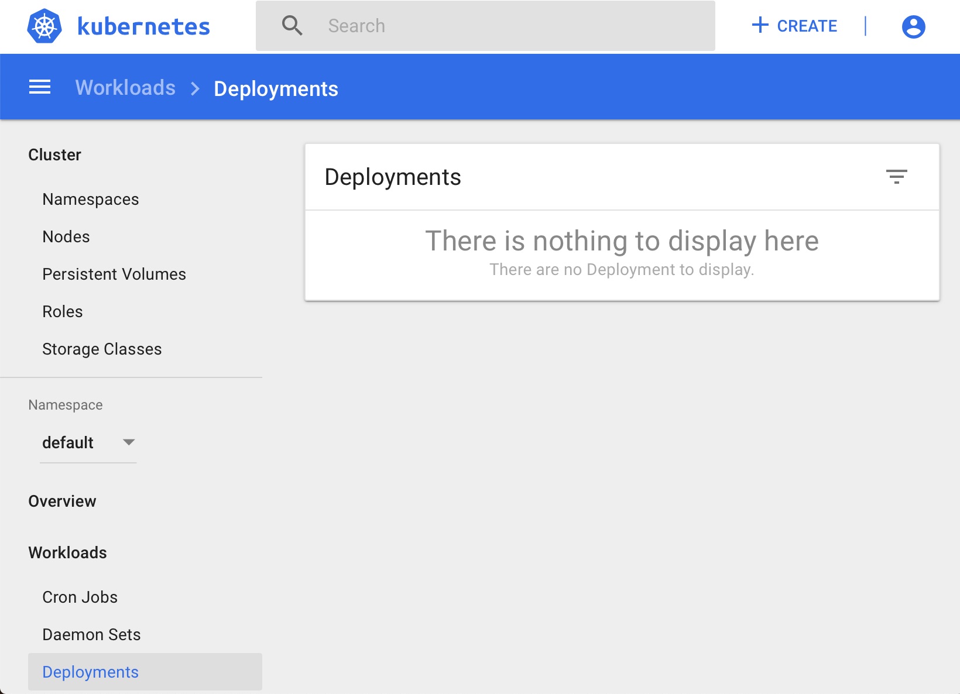Click 'There is nothing to display here' message
This screenshot has height=694, width=960.
pyautogui.click(x=622, y=241)
